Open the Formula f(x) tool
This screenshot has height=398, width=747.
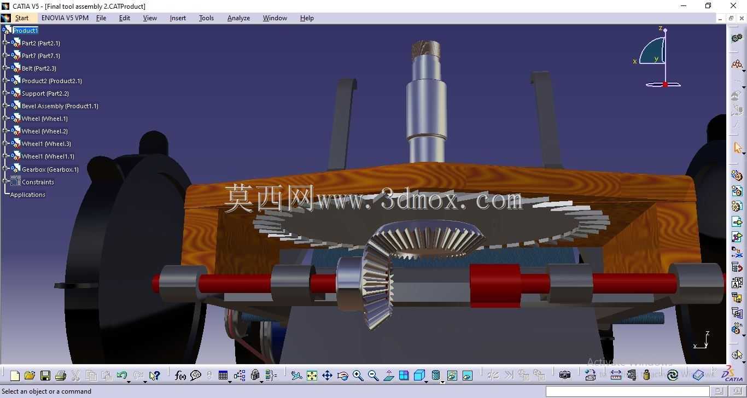[x=180, y=376]
